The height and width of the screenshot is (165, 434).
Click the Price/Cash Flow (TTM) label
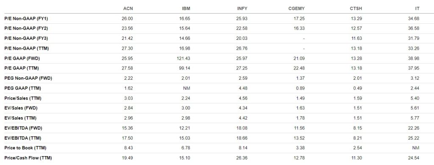28,158
